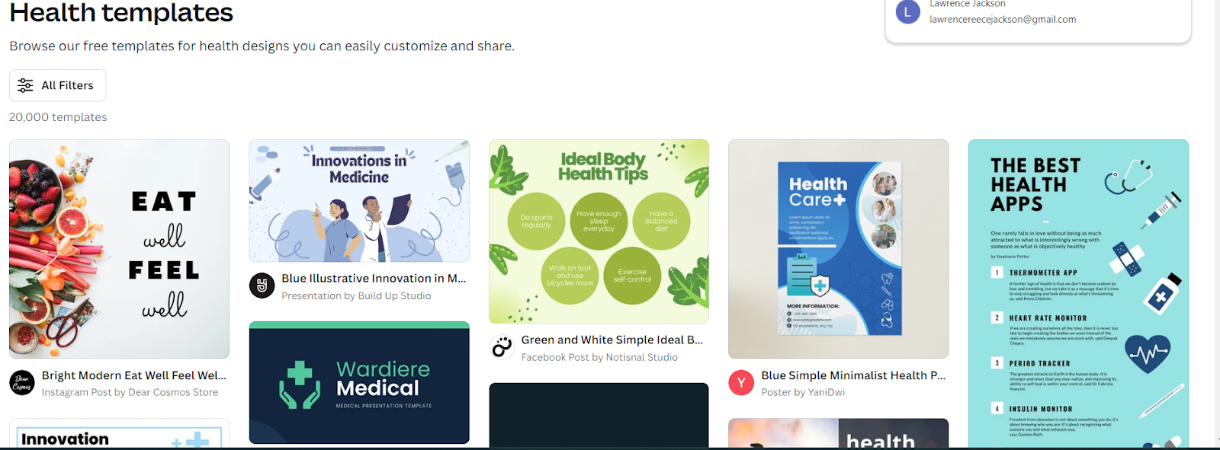Click the filter sliders icon

pyautogui.click(x=25, y=85)
